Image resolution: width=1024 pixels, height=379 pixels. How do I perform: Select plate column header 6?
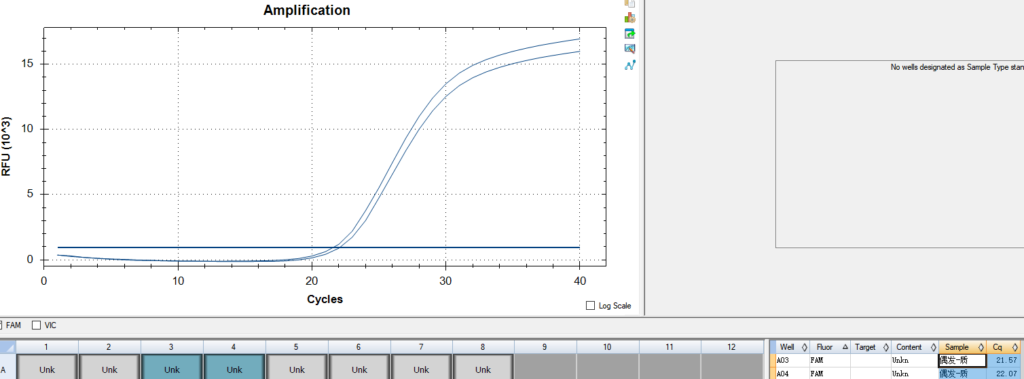click(x=359, y=347)
